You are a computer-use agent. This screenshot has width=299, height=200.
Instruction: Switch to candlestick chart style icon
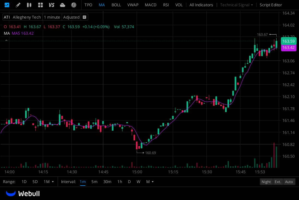(x=29, y=5)
